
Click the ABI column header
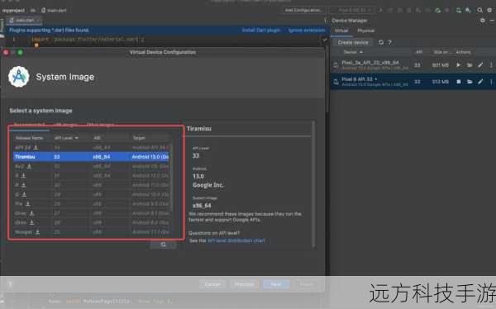click(x=97, y=138)
